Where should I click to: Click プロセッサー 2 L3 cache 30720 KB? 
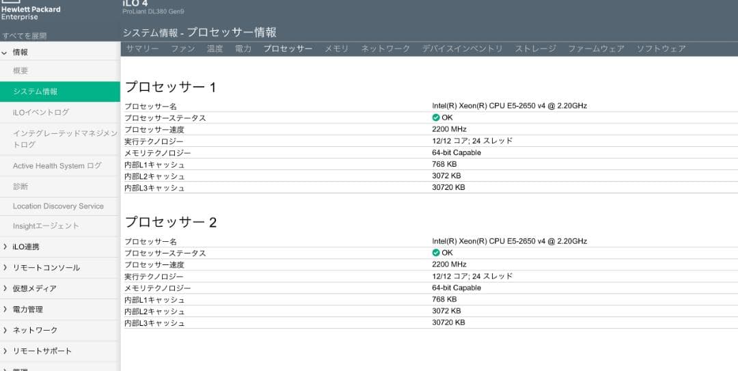click(x=448, y=322)
